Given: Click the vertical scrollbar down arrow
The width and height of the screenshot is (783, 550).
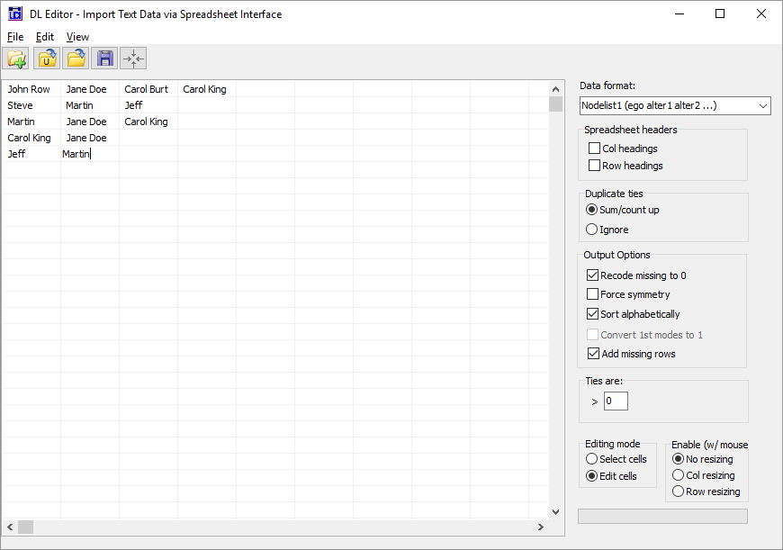Looking at the screenshot, I should [555, 511].
